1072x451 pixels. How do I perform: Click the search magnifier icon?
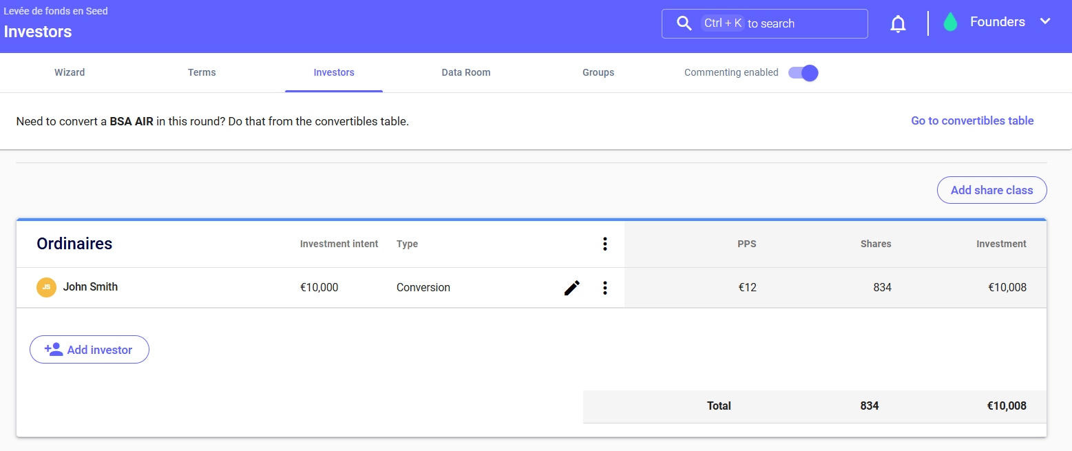point(684,23)
